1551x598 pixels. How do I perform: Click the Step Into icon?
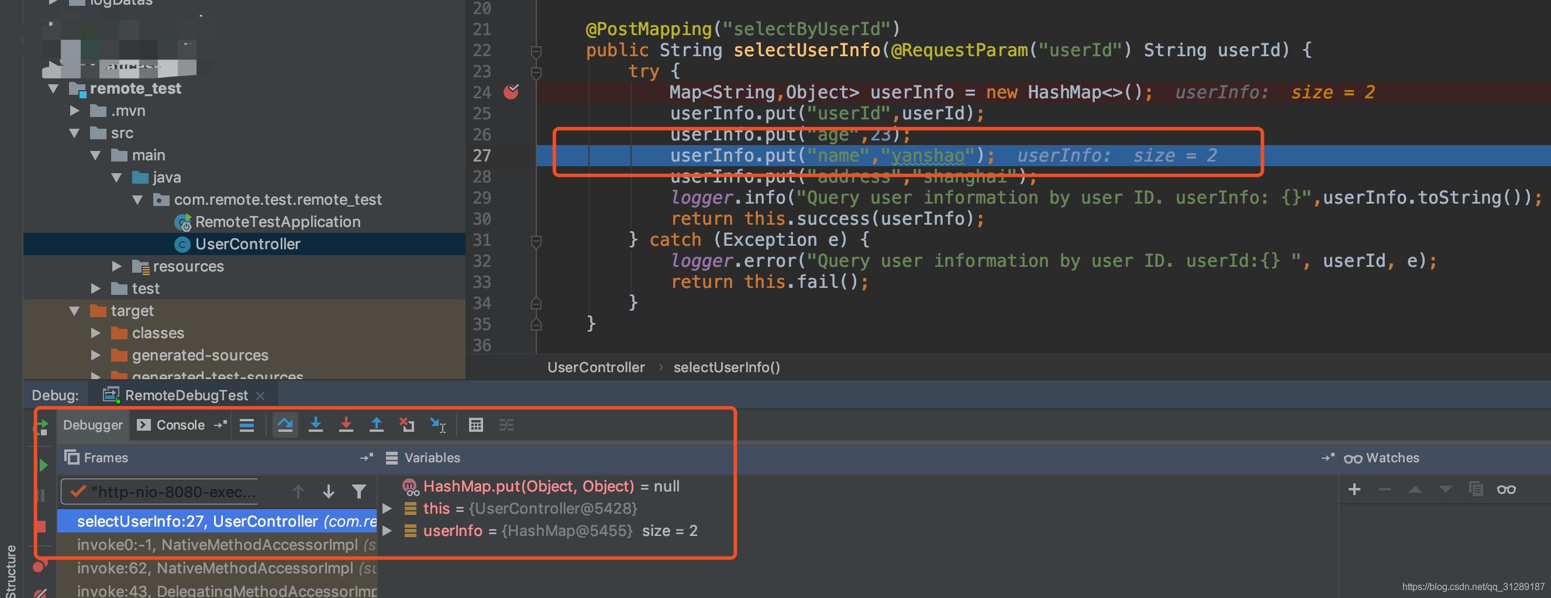coord(315,425)
